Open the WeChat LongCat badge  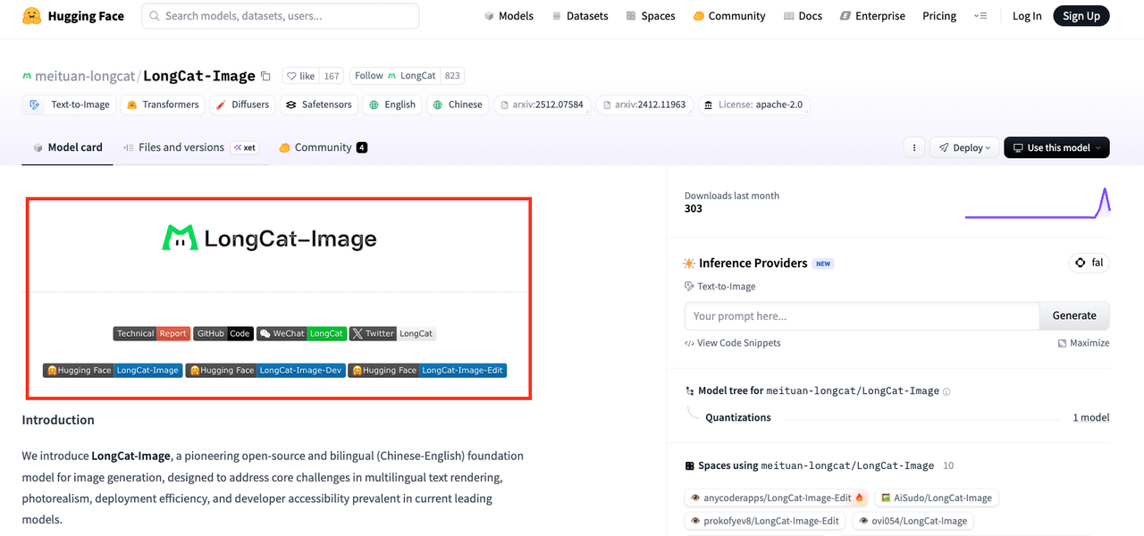tap(301, 333)
